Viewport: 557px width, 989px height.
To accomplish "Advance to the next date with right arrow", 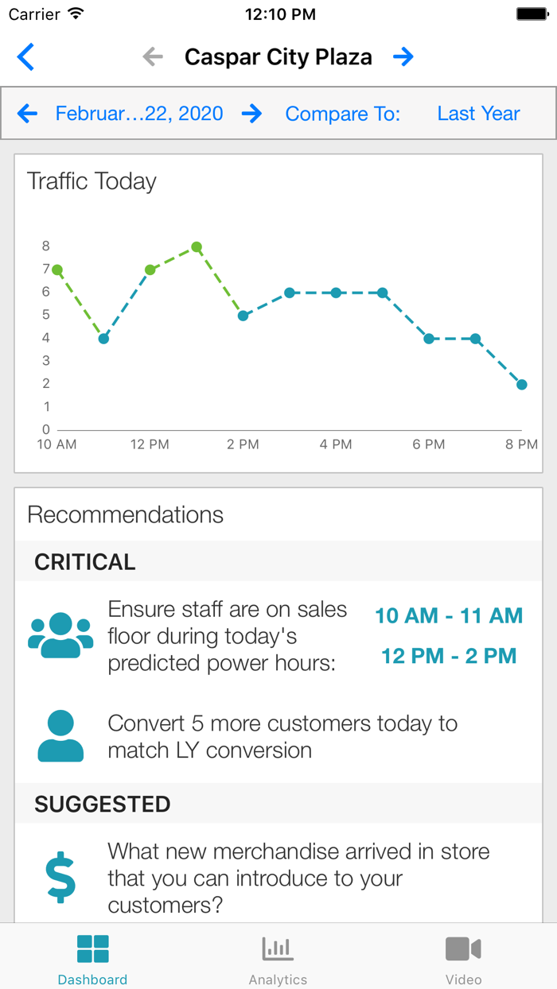I will [252, 114].
